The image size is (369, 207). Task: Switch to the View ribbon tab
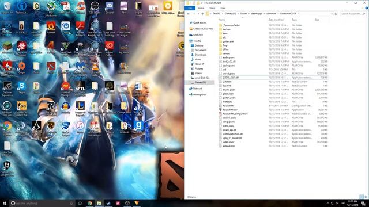point(223,8)
